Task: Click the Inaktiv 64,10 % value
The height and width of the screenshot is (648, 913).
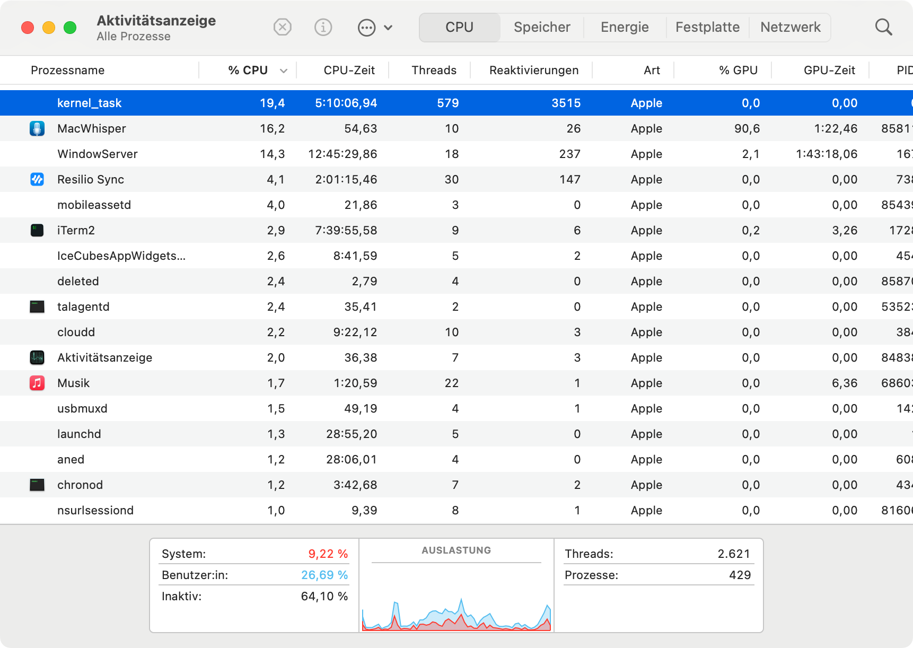Action: click(324, 596)
